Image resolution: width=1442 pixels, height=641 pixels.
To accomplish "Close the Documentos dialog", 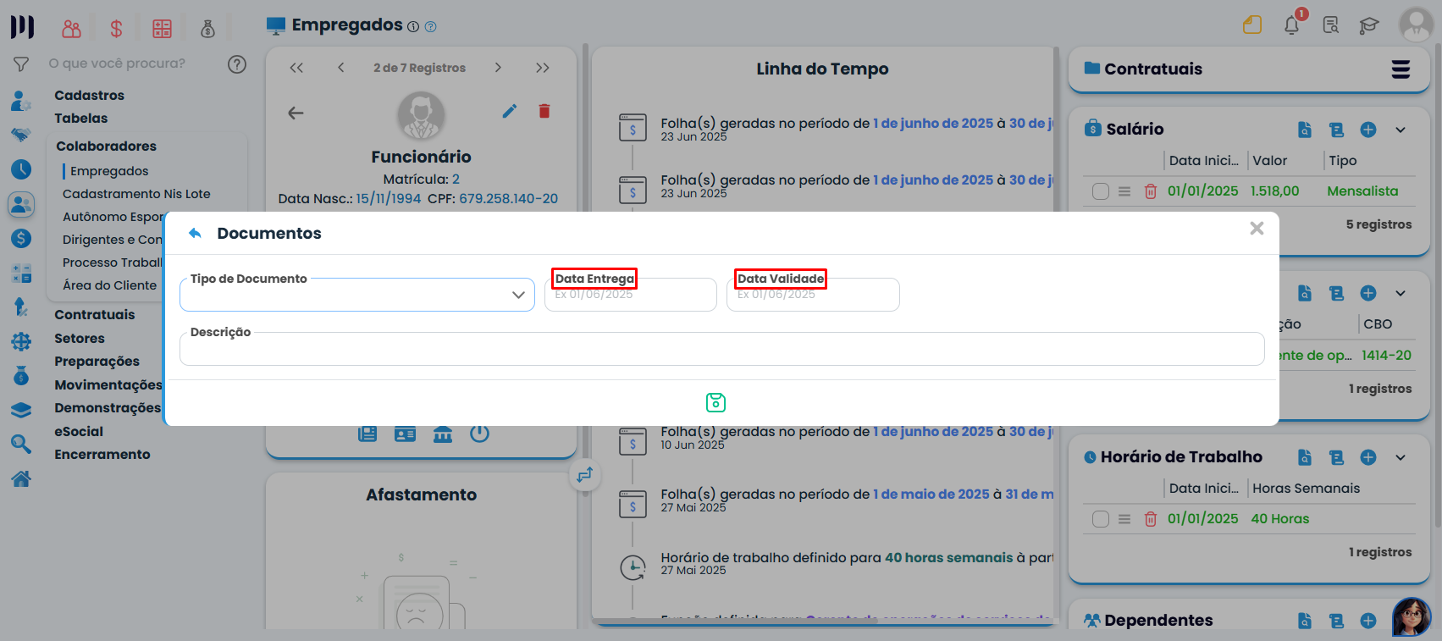I will tap(1257, 228).
